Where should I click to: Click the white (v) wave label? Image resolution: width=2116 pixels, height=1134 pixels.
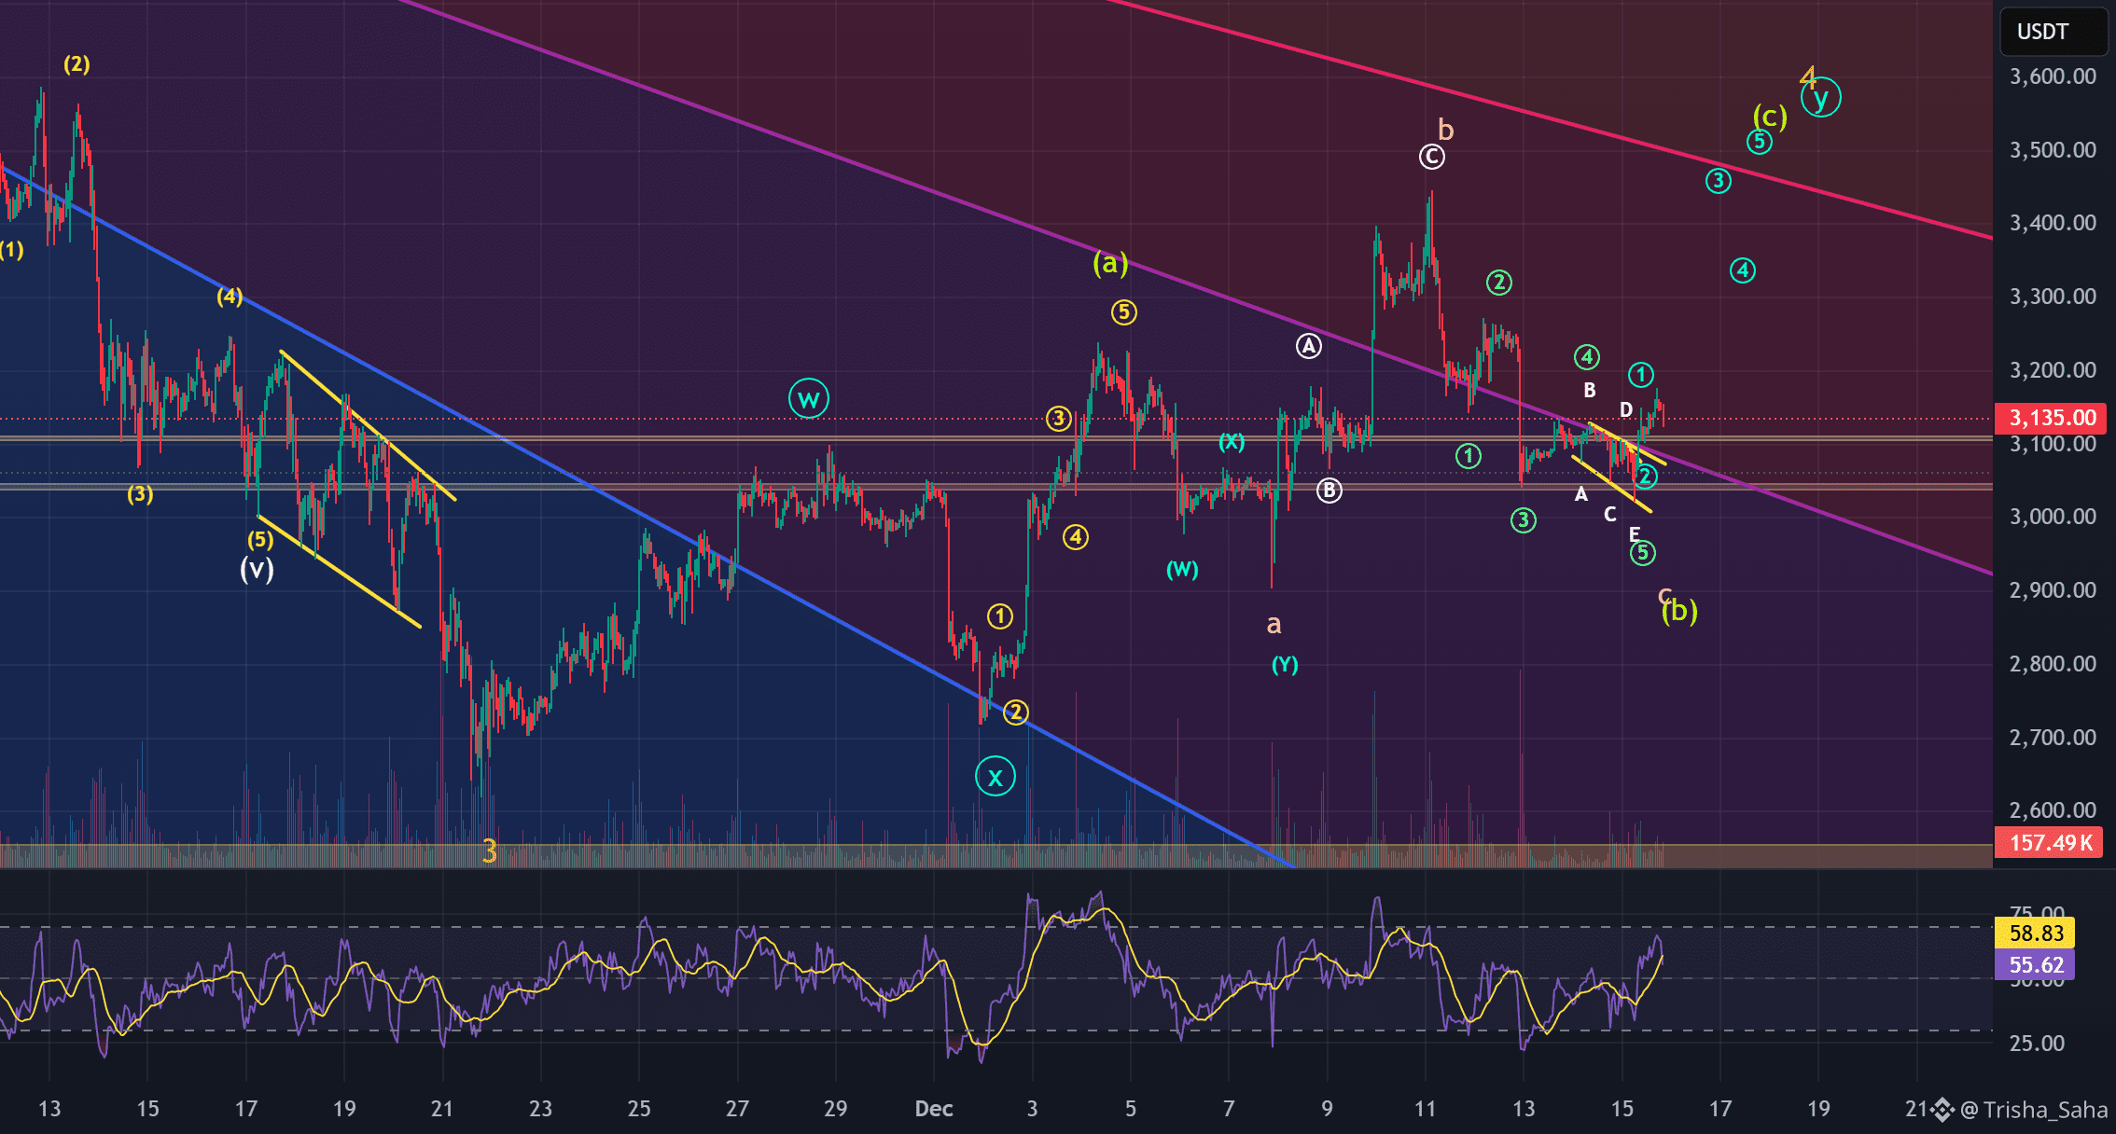257,569
